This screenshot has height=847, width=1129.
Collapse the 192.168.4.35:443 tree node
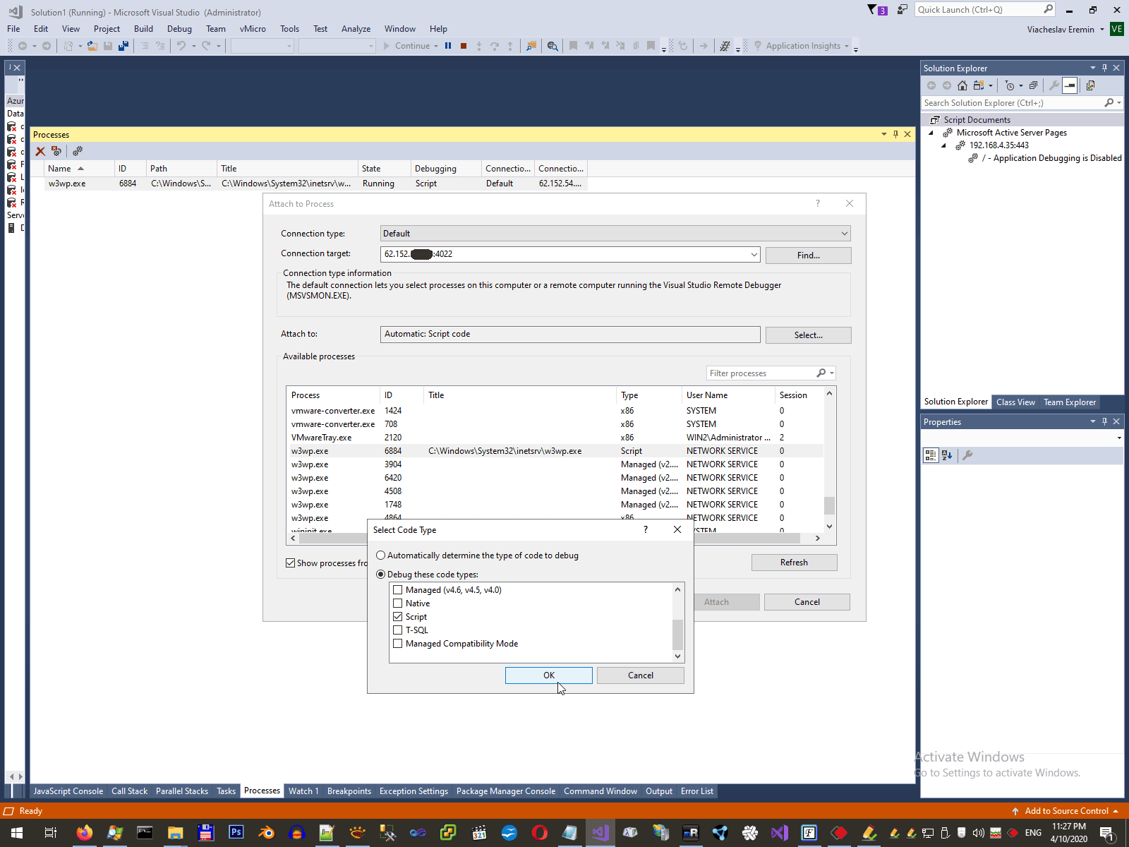pyautogui.click(x=943, y=145)
